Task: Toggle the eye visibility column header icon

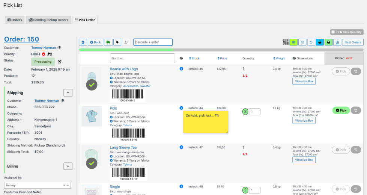Action: pos(181,59)
